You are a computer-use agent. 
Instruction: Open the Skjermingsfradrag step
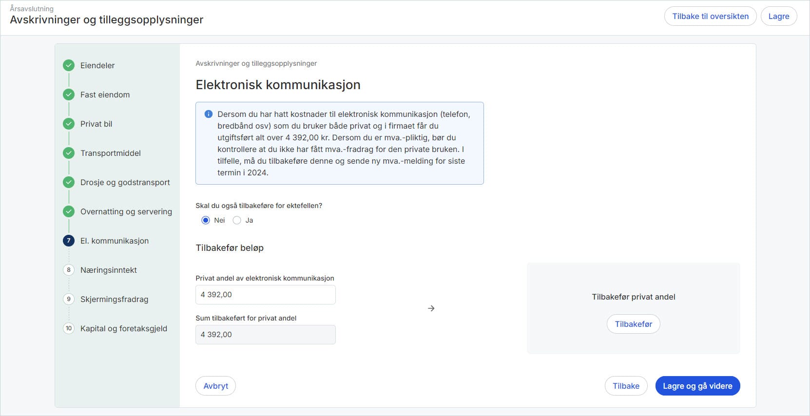click(114, 299)
